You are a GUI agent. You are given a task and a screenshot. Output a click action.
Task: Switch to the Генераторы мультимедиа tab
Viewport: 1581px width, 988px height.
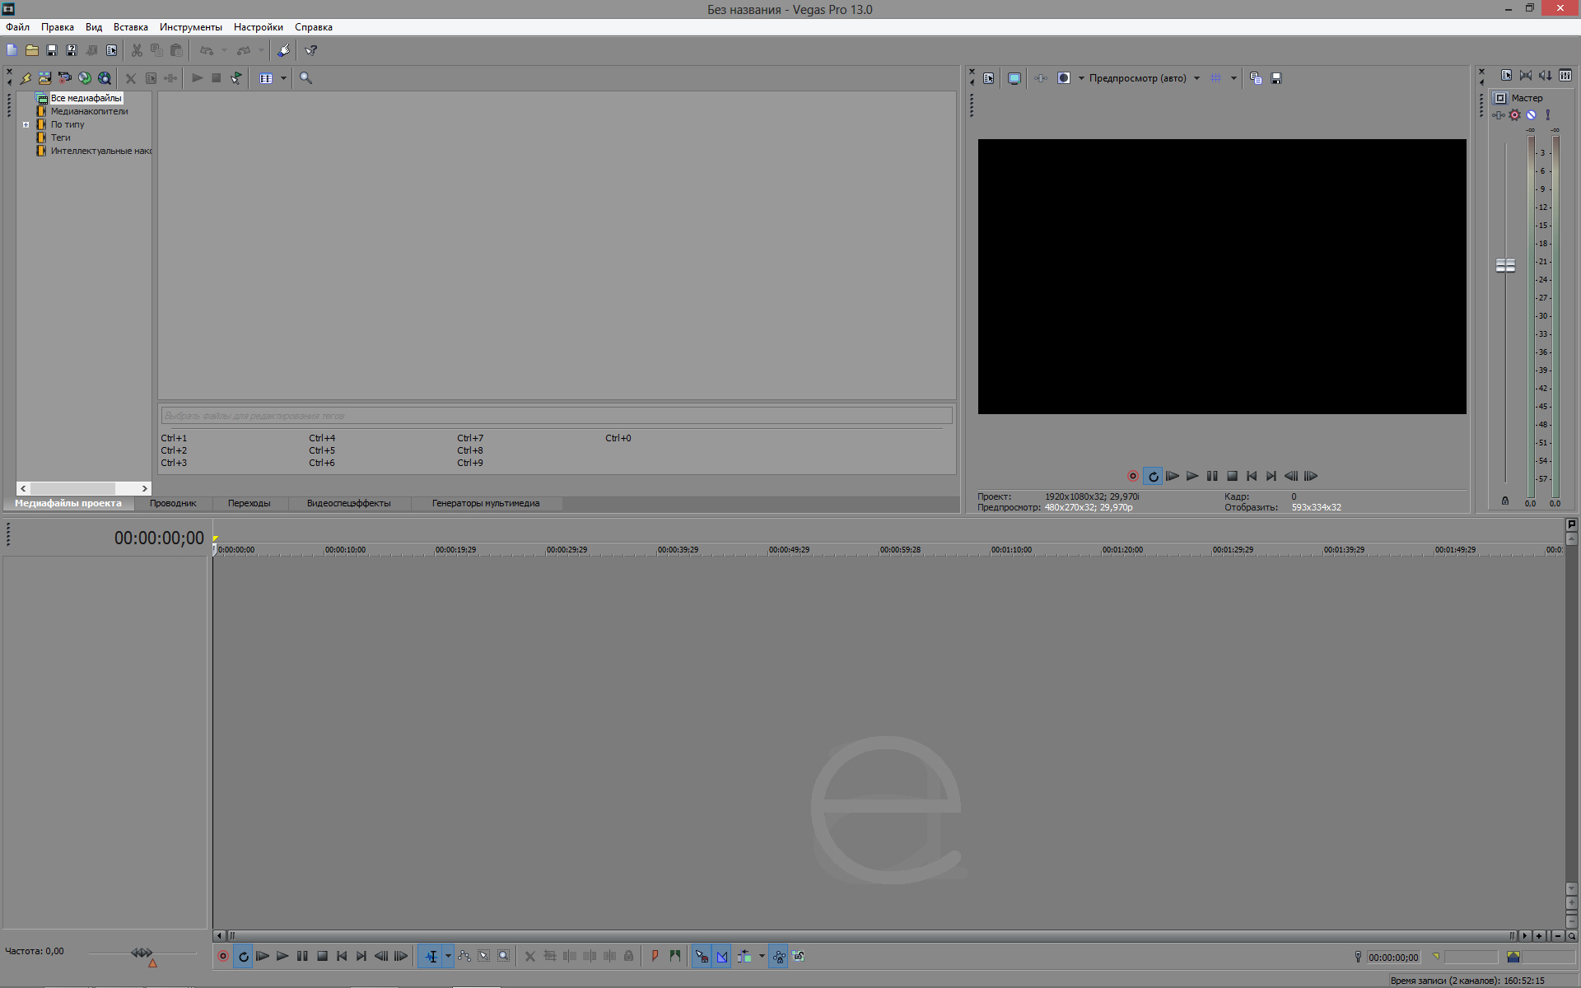pyautogui.click(x=486, y=503)
